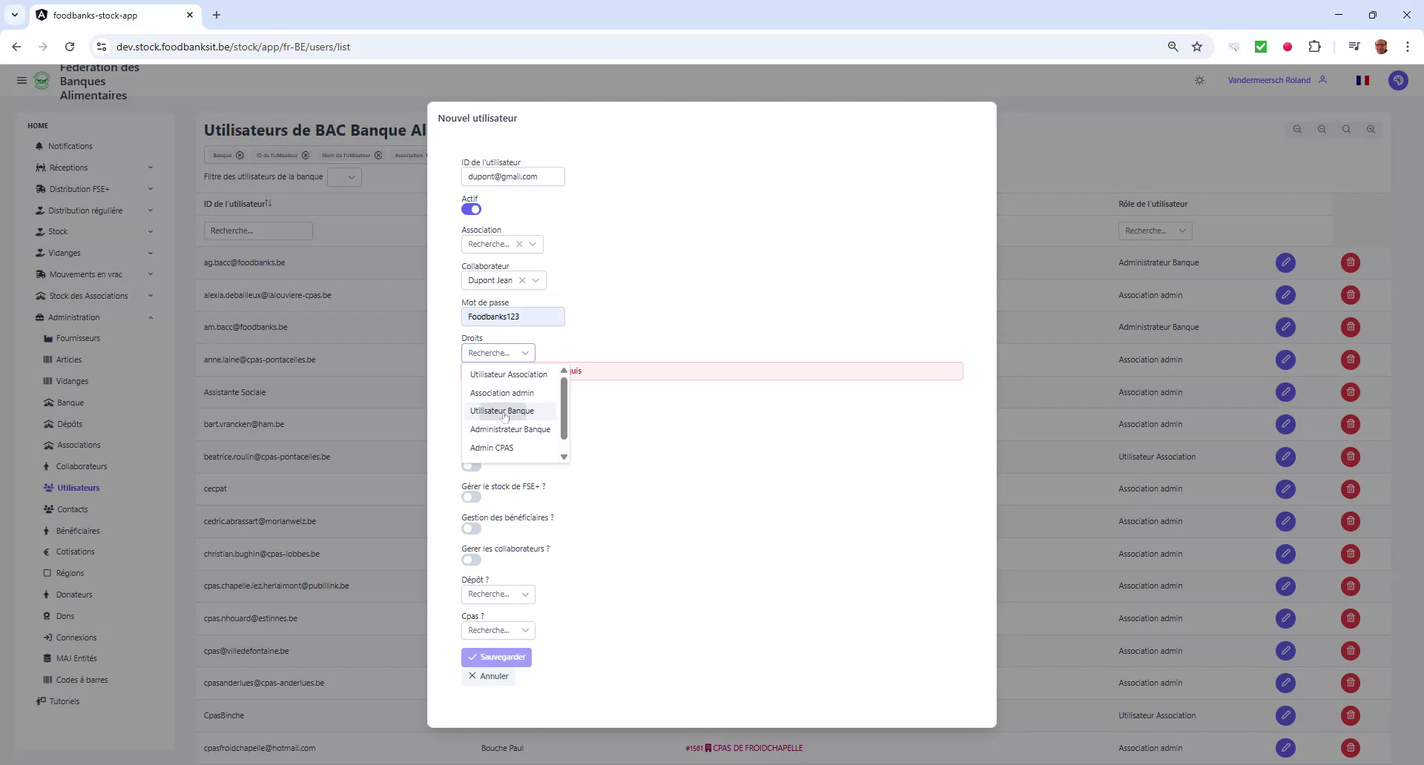Choose Utilisateur Banque from the Droits list
This screenshot has width=1424, height=765.
[501, 411]
